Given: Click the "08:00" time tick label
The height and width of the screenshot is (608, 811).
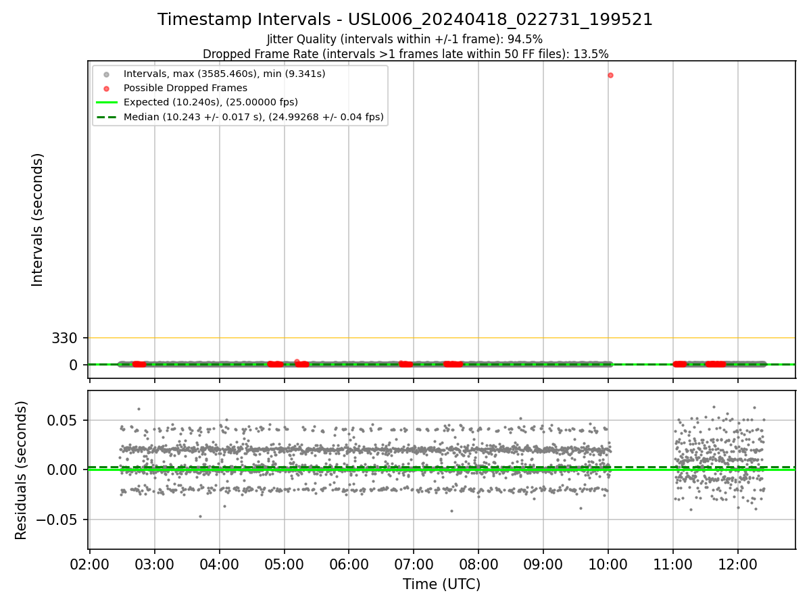Looking at the screenshot, I should (x=478, y=563).
